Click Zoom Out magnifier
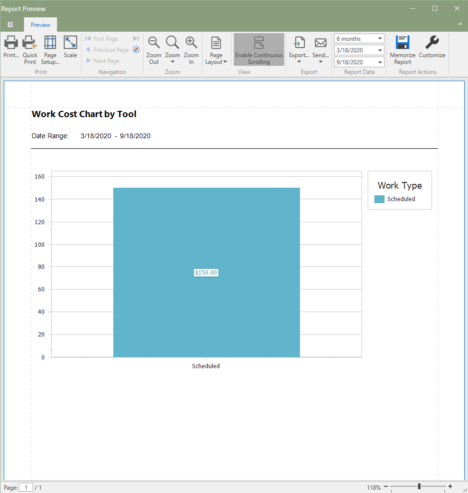 point(154,42)
